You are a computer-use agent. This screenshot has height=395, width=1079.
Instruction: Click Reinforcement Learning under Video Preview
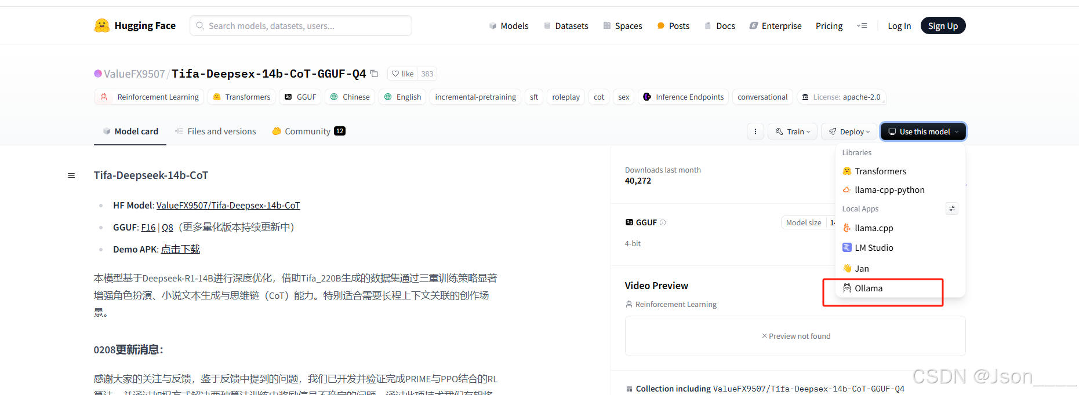click(671, 304)
